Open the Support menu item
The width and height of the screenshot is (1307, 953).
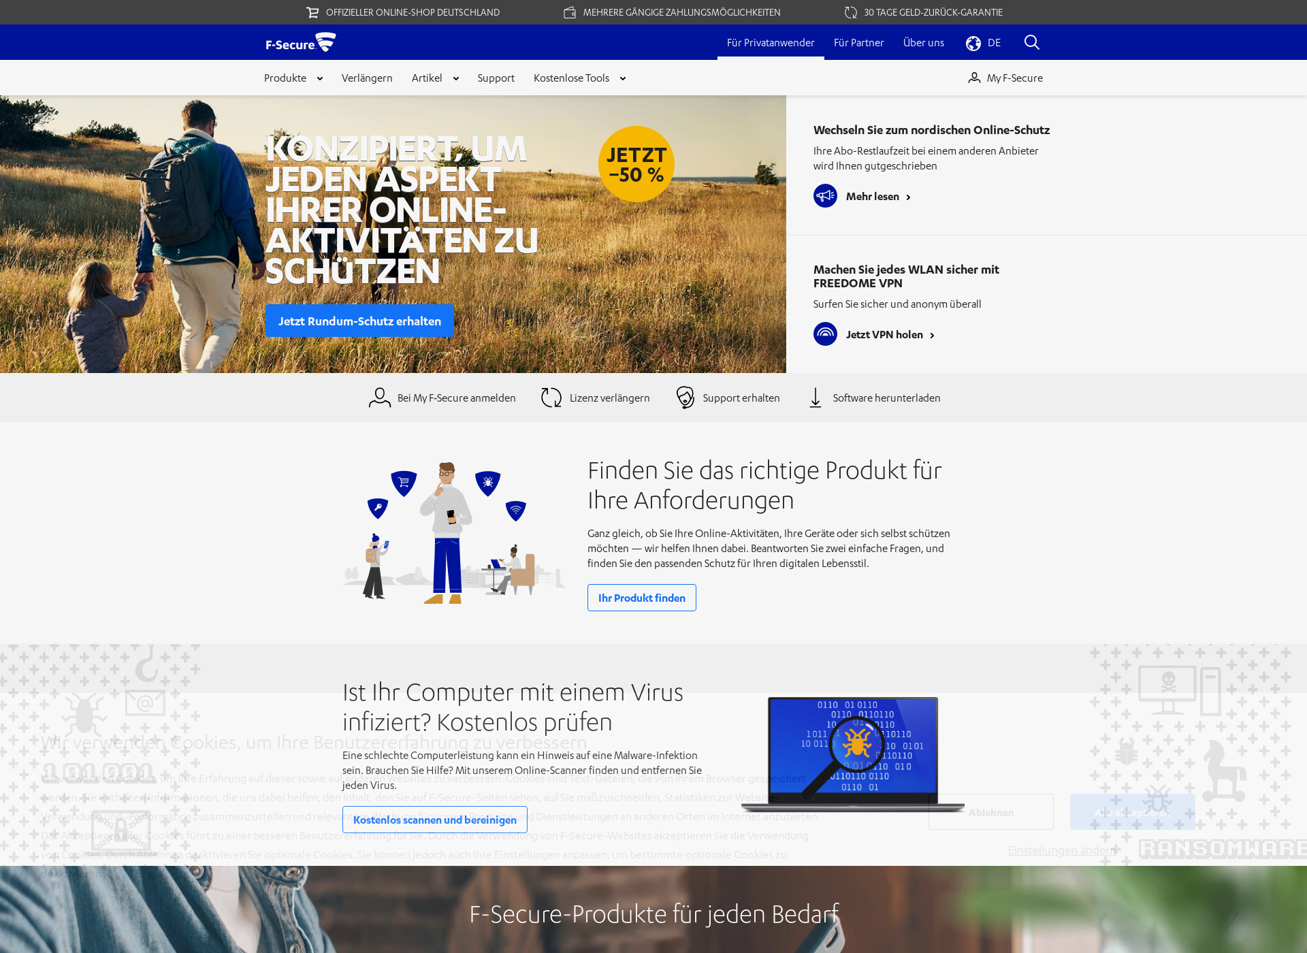(496, 78)
